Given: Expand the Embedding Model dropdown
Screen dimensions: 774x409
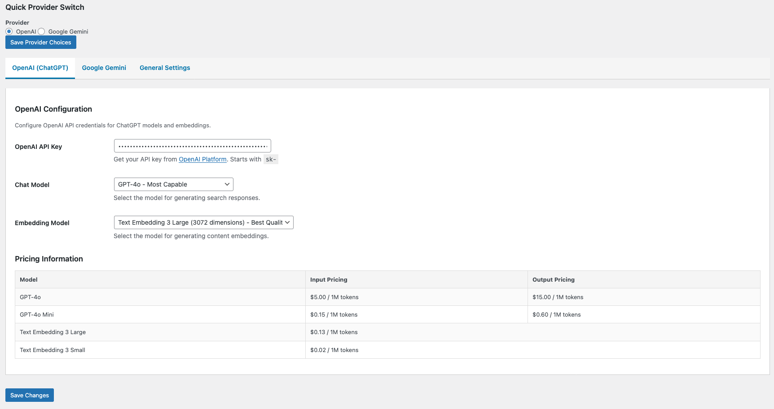Looking at the screenshot, I should (203, 222).
